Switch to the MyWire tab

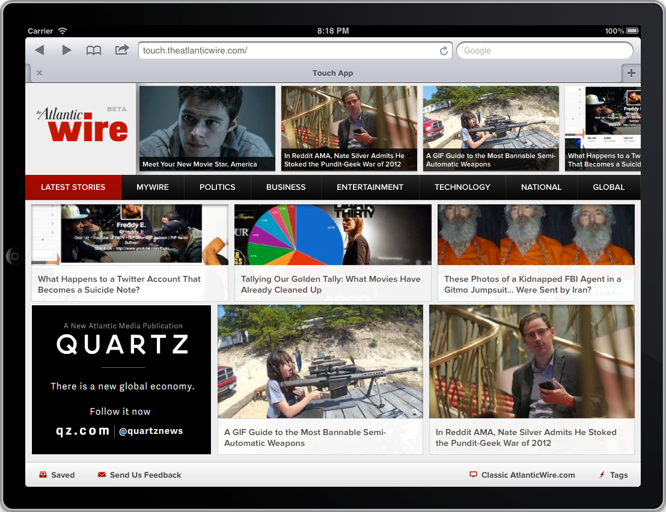coord(153,187)
